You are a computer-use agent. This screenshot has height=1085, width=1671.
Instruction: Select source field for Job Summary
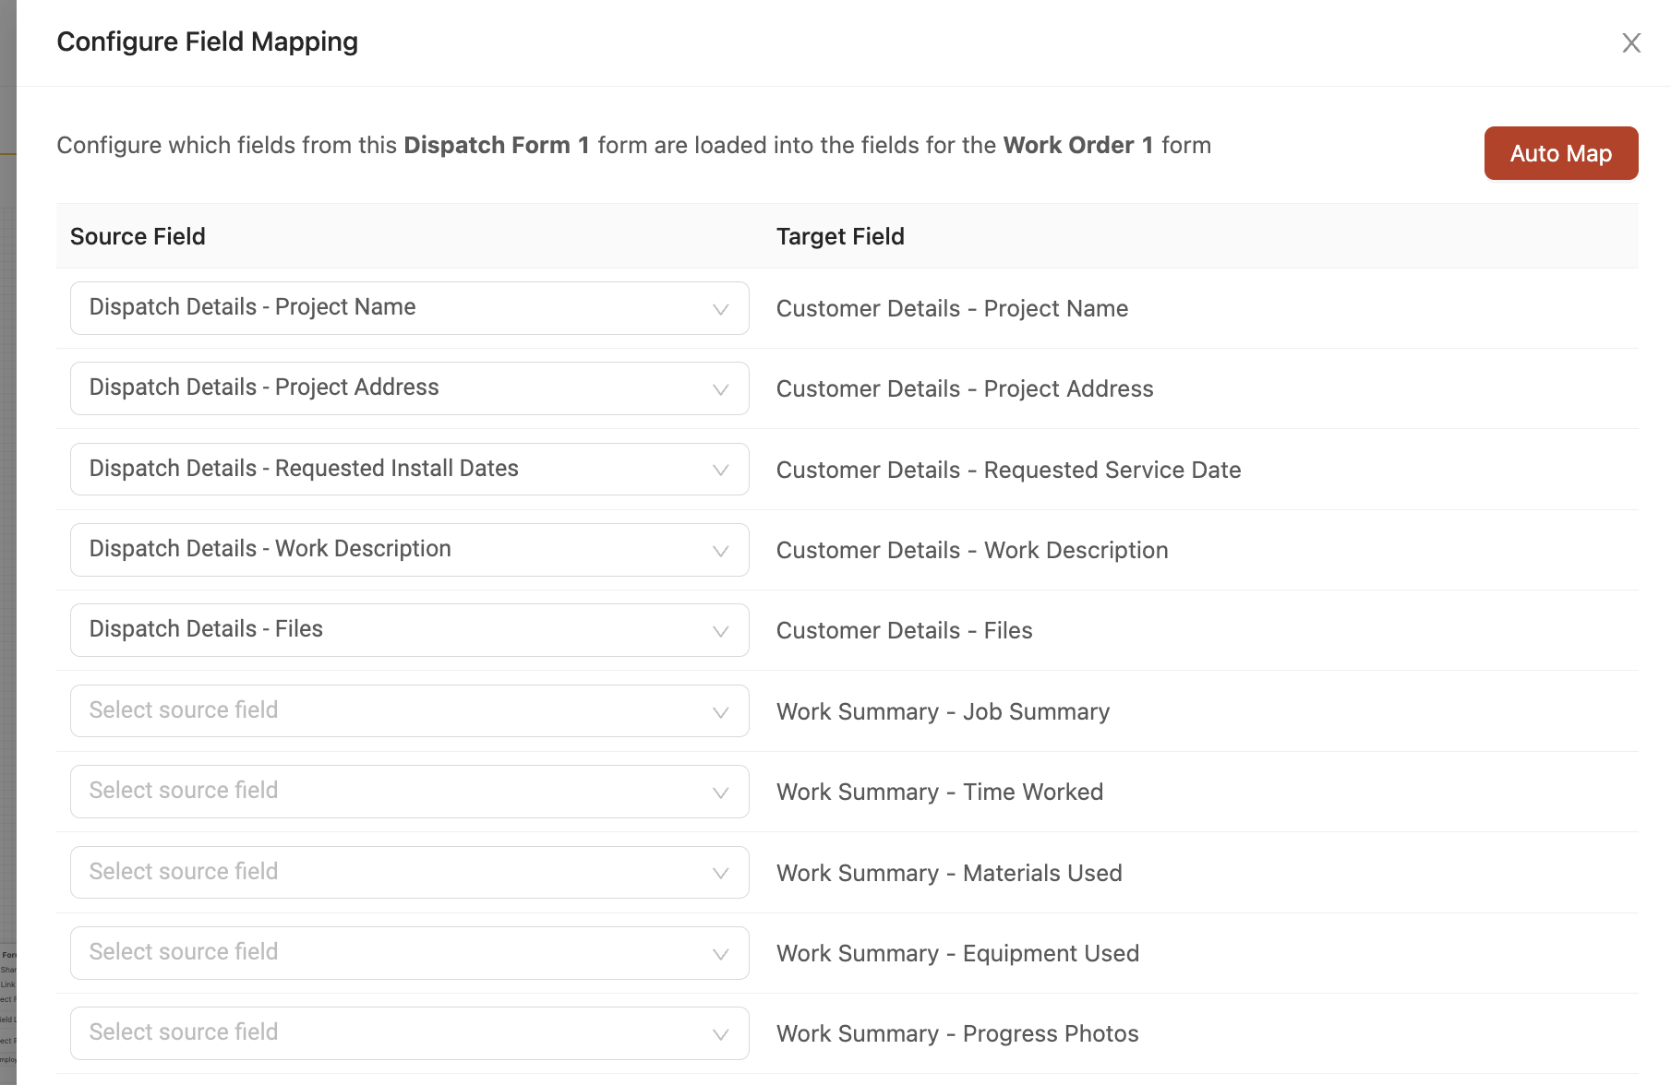(x=410, y=710)
